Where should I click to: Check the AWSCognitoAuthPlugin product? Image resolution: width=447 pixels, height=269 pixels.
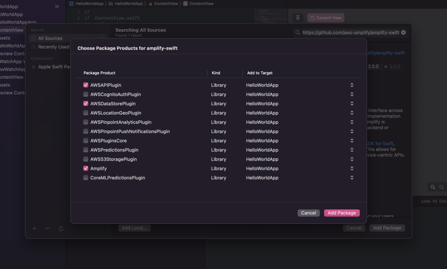coord(86,94)
